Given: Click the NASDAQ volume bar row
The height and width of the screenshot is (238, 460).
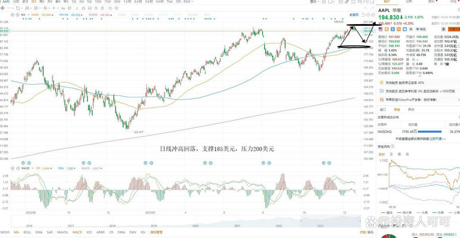Looking at the screenshot, I should tap(419, 132).
